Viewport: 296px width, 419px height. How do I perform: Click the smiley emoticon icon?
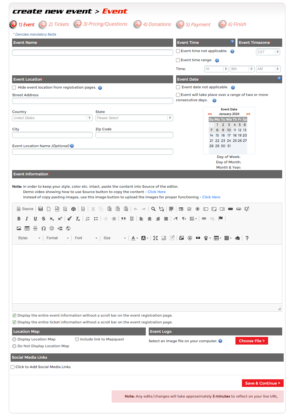click(52, 228)
